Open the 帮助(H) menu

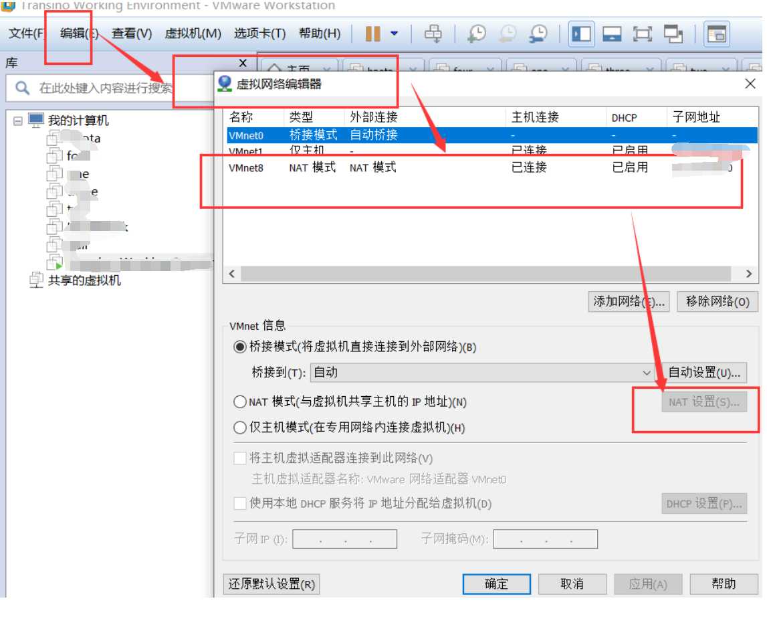point(320,33)
